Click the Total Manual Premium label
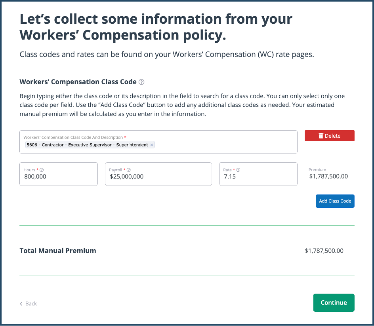The image size is (374, 326). pyautogui.click(x=58, y=251)
